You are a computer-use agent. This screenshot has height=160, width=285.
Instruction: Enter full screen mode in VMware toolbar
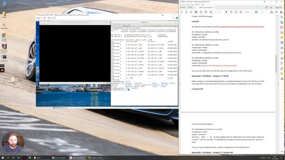click(x=52, y=18)
